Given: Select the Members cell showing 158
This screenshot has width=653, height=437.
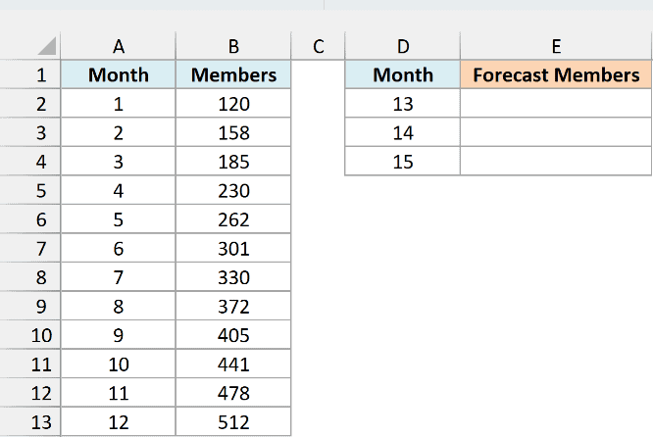Looking at the screenshot, I should pyautogui.click(x=233, y=132).
